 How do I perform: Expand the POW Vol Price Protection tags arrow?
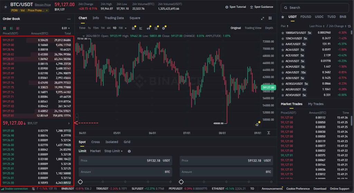(47, 10)
